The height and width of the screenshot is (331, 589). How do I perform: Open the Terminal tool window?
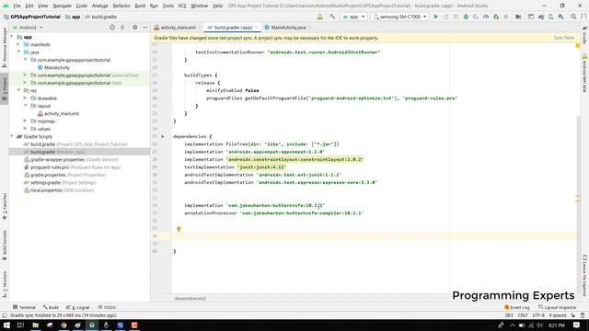(x=24, y=307)
